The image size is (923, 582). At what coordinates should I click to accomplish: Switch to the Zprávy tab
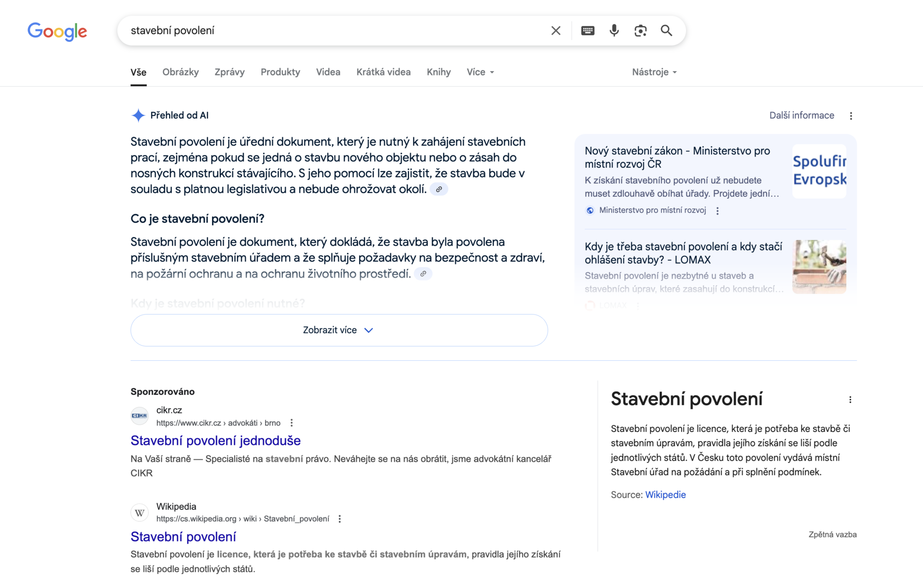[229, 72]
